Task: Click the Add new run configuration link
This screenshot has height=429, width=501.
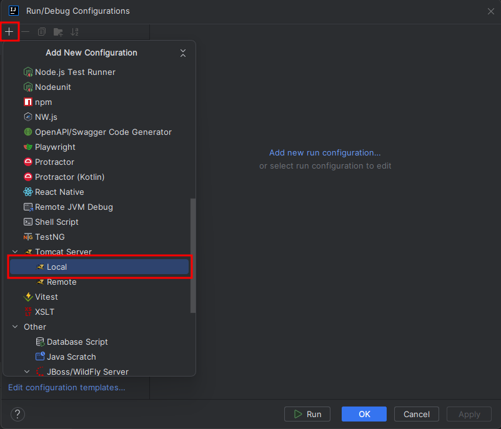Action: pyautogui.click(x=325, y=153)
